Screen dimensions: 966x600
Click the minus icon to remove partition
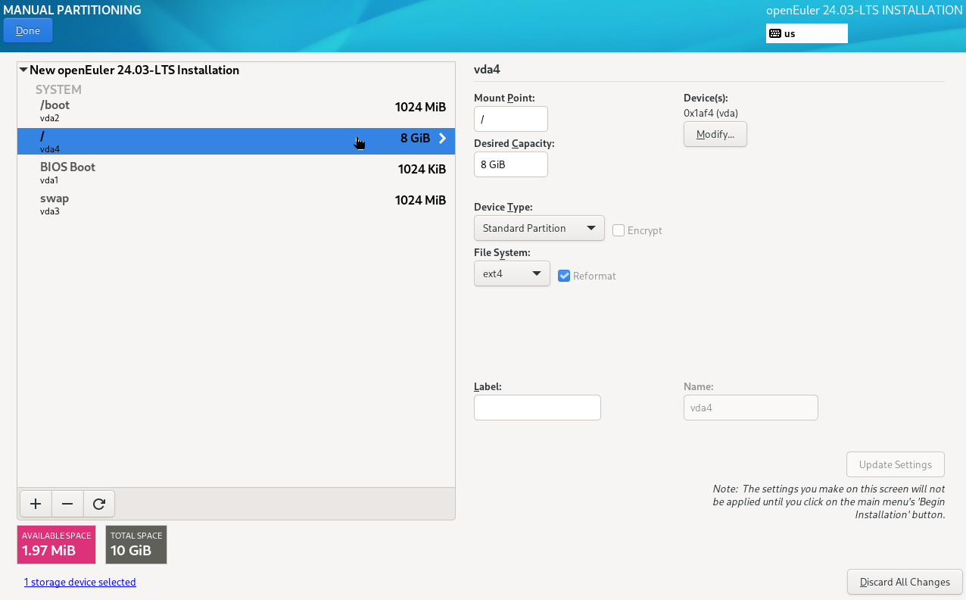click(x=67, y=504)
